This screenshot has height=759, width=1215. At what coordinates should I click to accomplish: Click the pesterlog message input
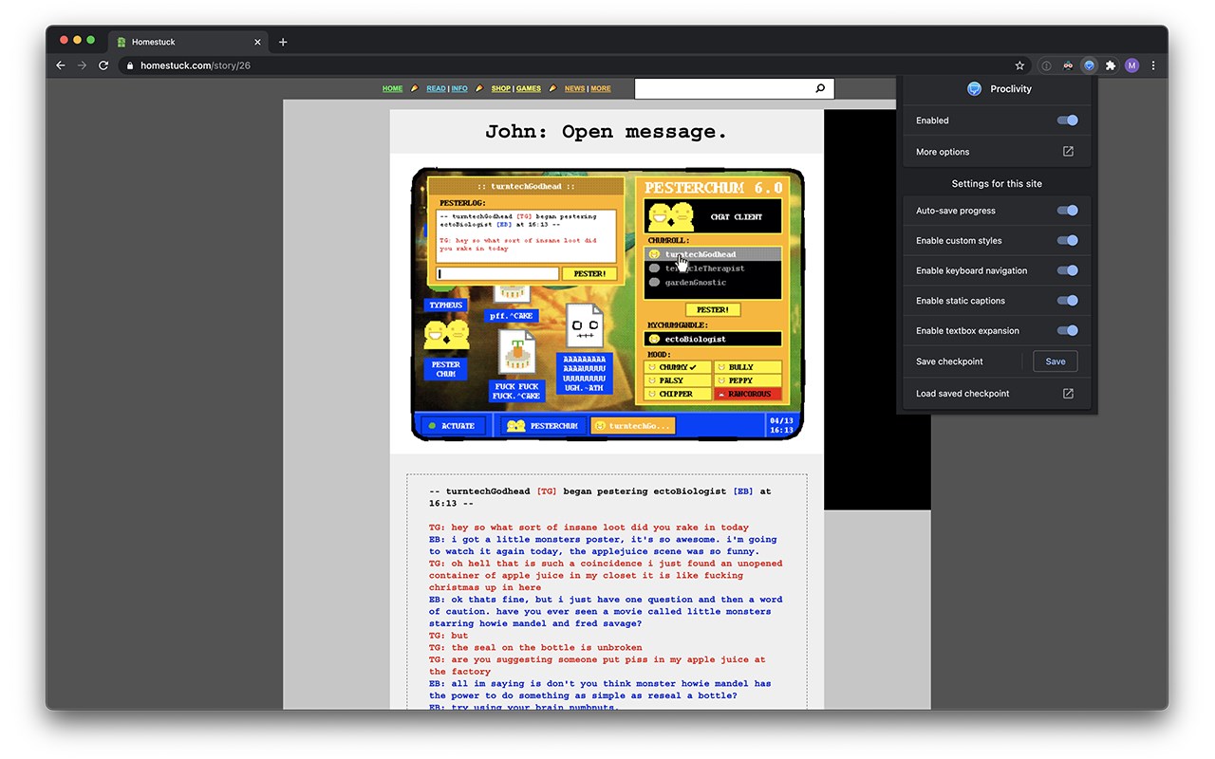tap(498, 274)
